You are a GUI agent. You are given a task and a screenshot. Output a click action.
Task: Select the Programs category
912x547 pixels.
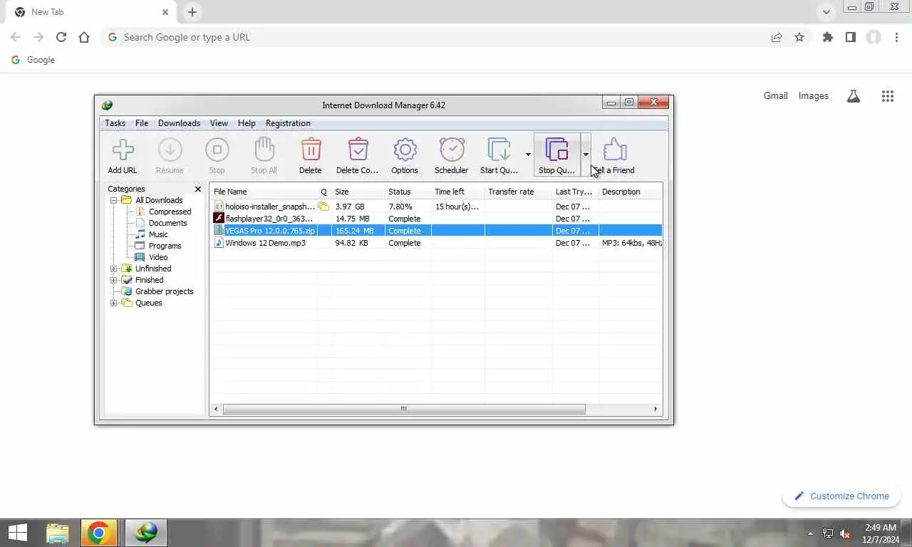pos(165,246)
